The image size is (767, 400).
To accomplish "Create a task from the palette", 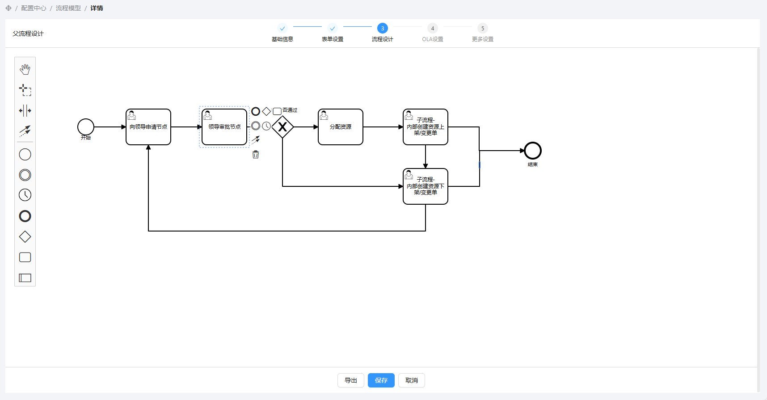I will [25, 257].
